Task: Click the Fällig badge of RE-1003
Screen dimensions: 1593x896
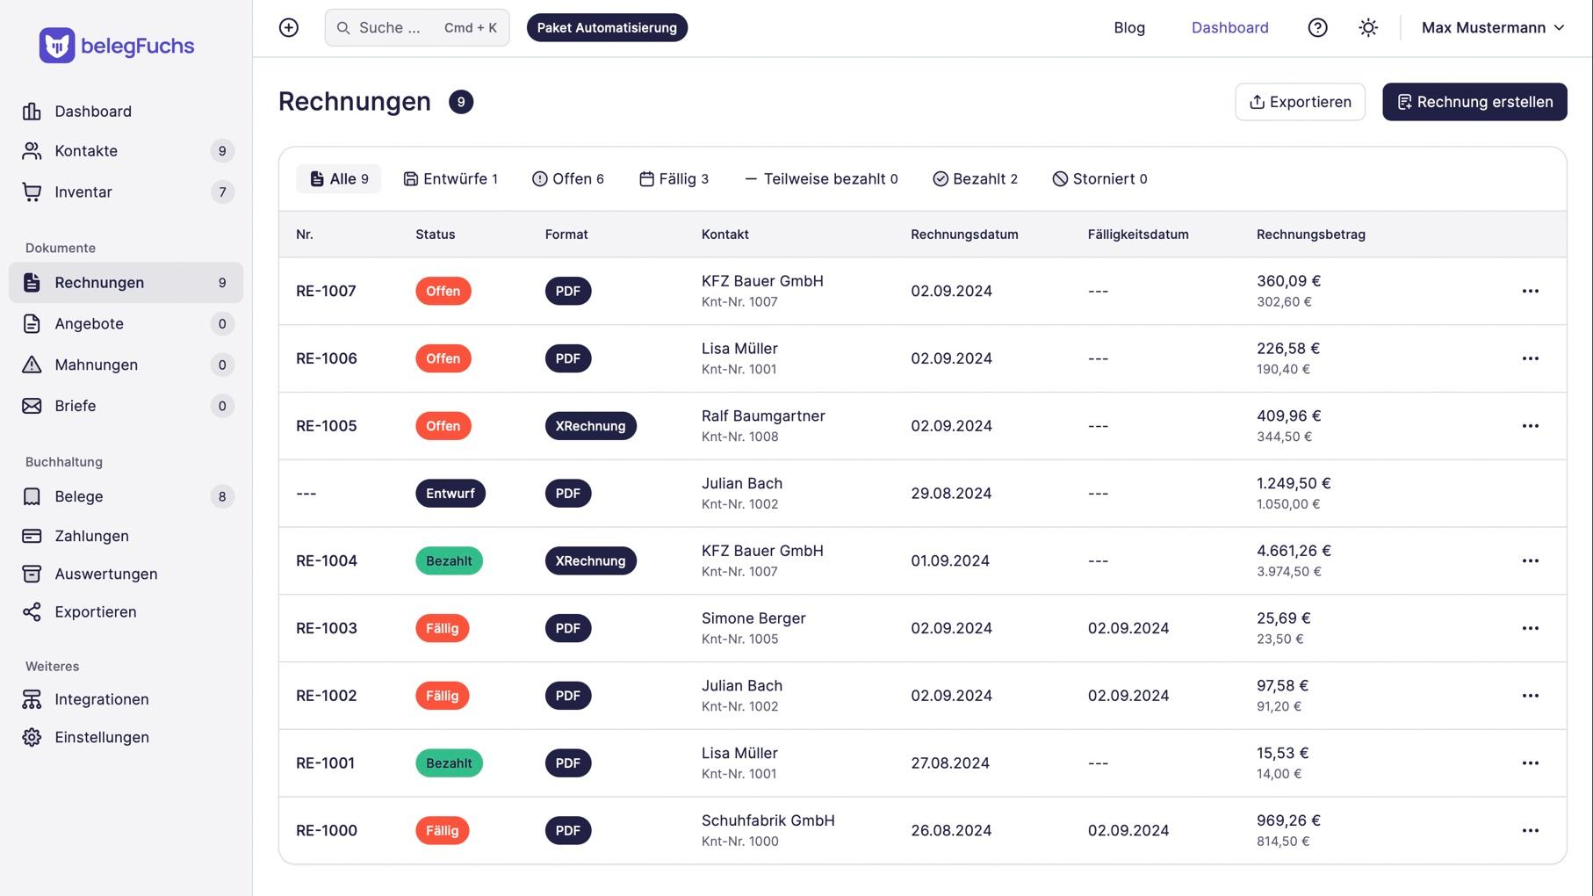Action: (x=443, y=629)
